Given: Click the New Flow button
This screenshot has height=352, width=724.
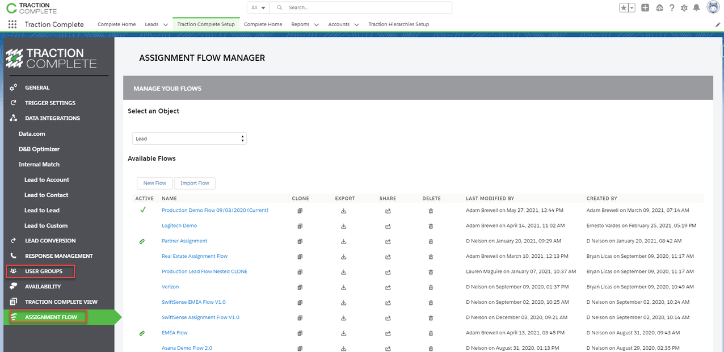Looking at the screenshot, I should click(x=154, y=183).
